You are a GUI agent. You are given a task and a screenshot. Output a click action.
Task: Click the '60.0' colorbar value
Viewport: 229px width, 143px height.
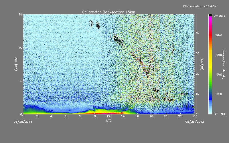point(219,94)
